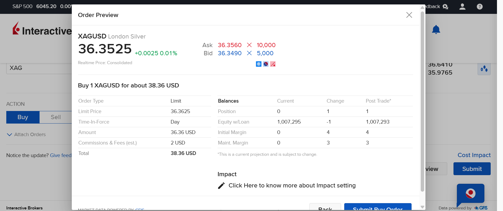
Task: Open the user account icon in header
Action: pyautogui.click(x=462, y=7)
